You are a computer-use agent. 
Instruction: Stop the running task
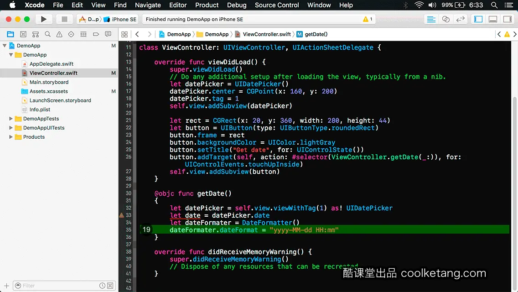coord(64,19)
